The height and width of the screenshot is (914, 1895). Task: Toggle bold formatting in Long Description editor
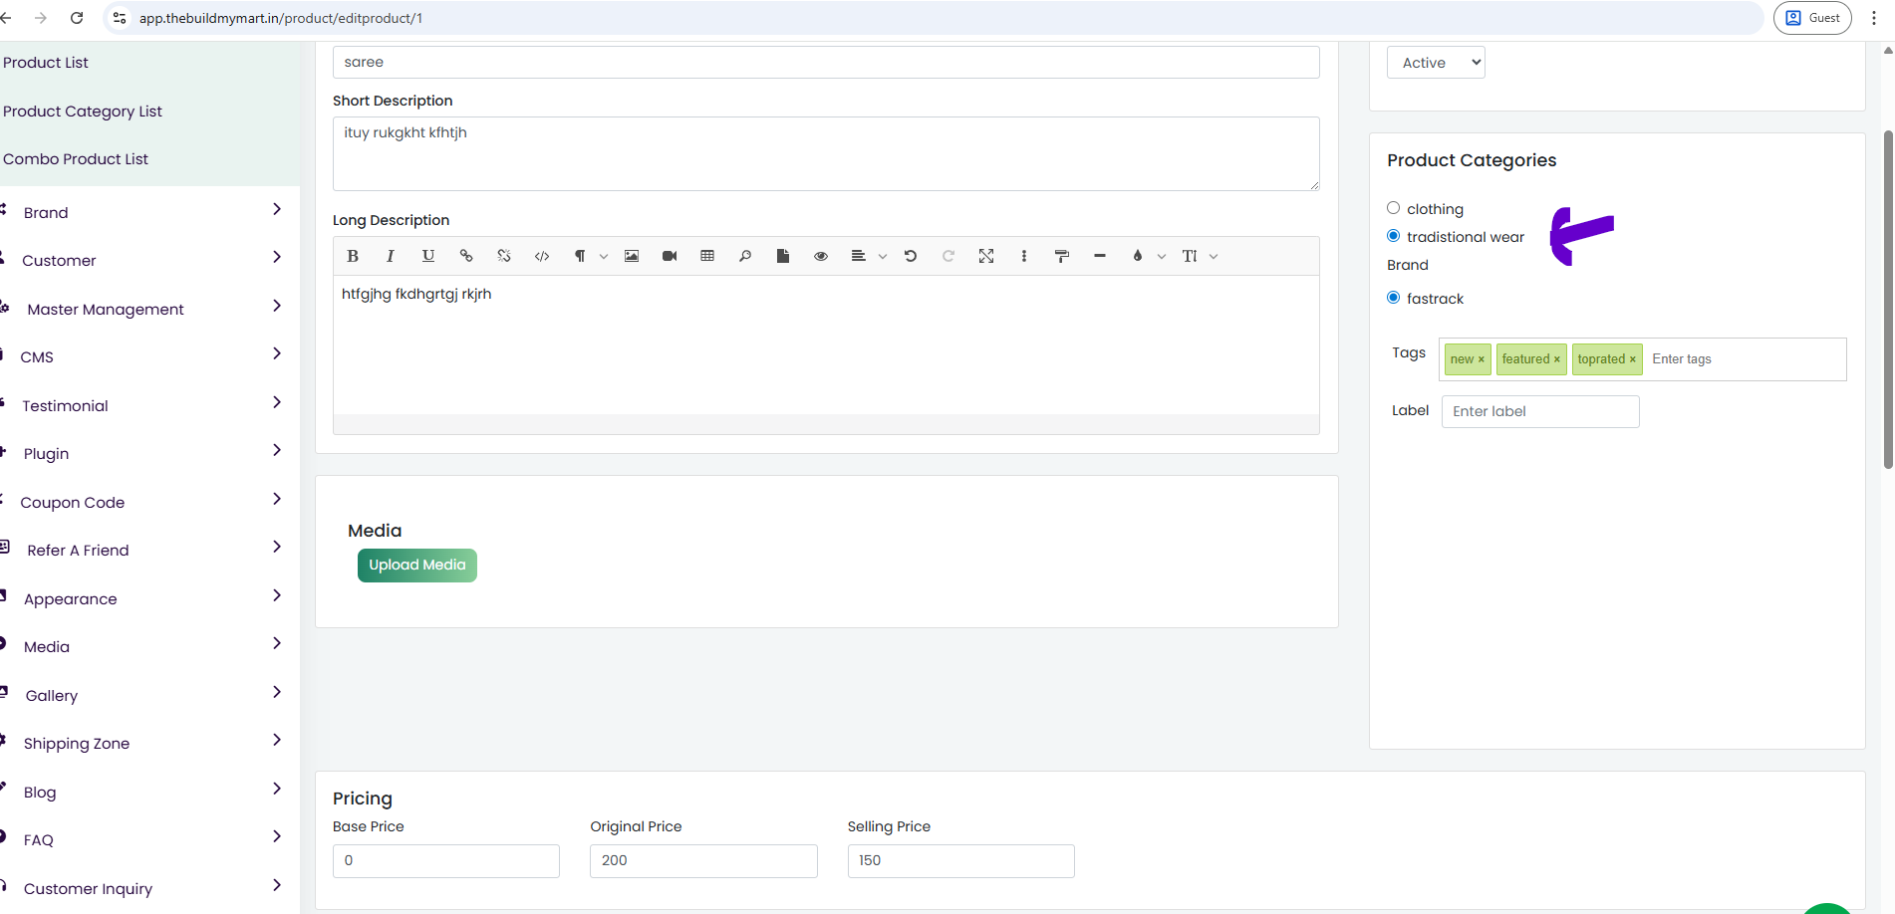pos(353,256)
